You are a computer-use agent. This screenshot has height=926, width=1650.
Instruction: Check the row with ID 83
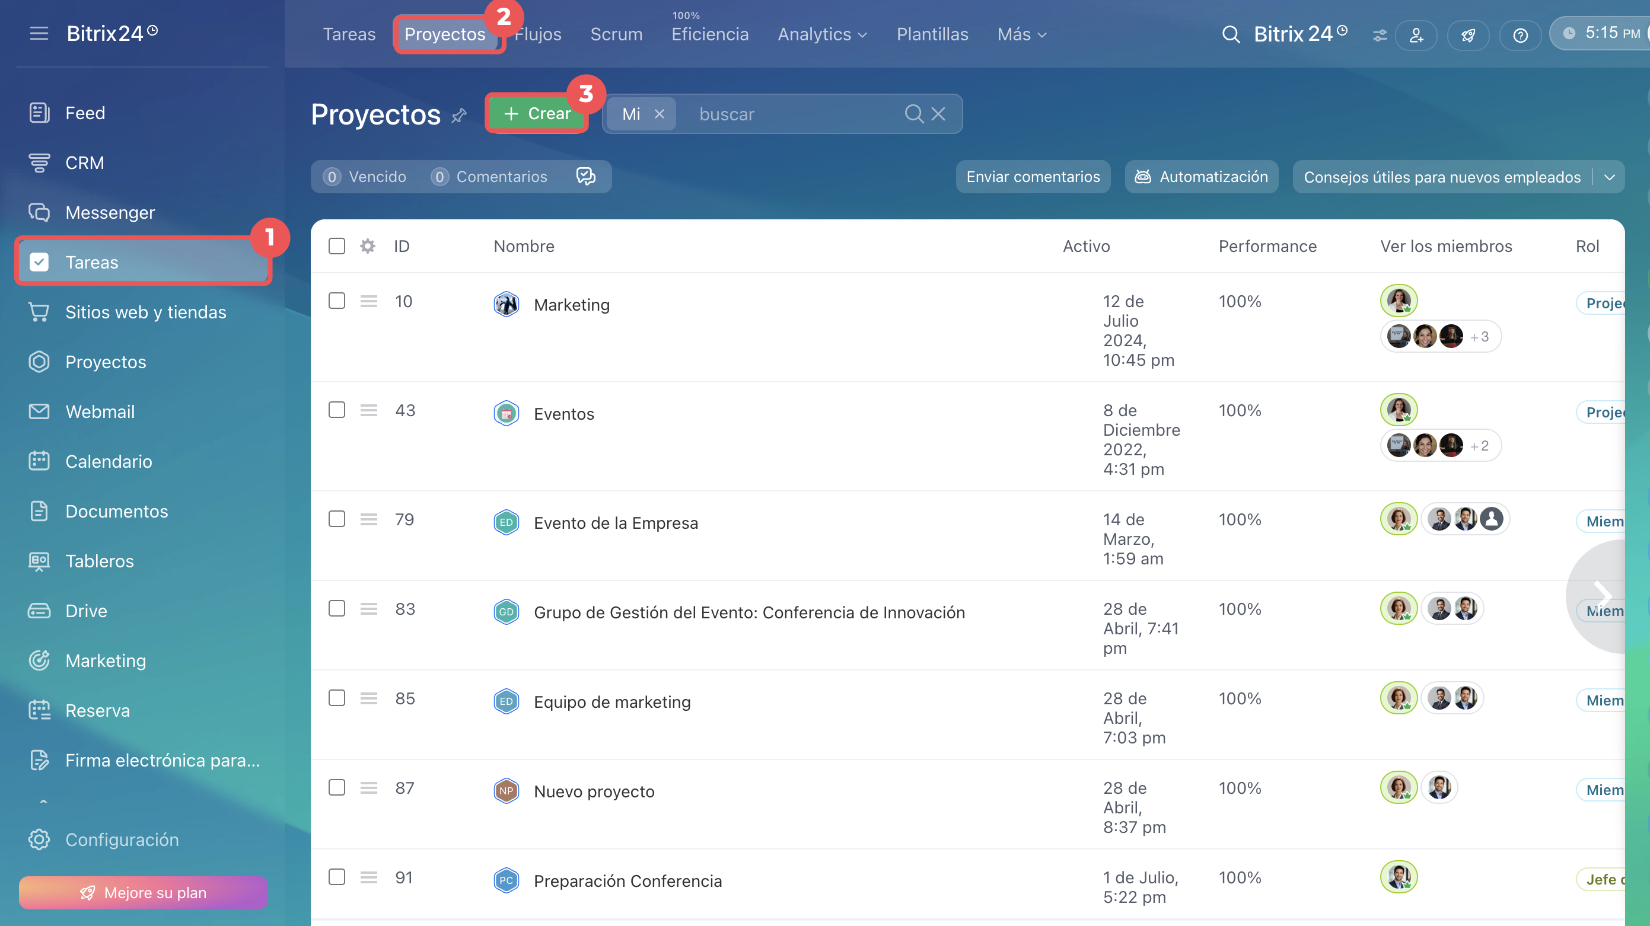(336, 608)
